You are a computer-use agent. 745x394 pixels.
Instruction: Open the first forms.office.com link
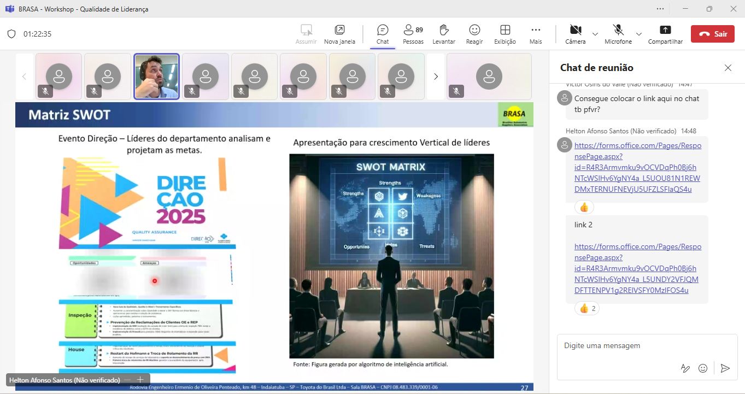[637, 167]
